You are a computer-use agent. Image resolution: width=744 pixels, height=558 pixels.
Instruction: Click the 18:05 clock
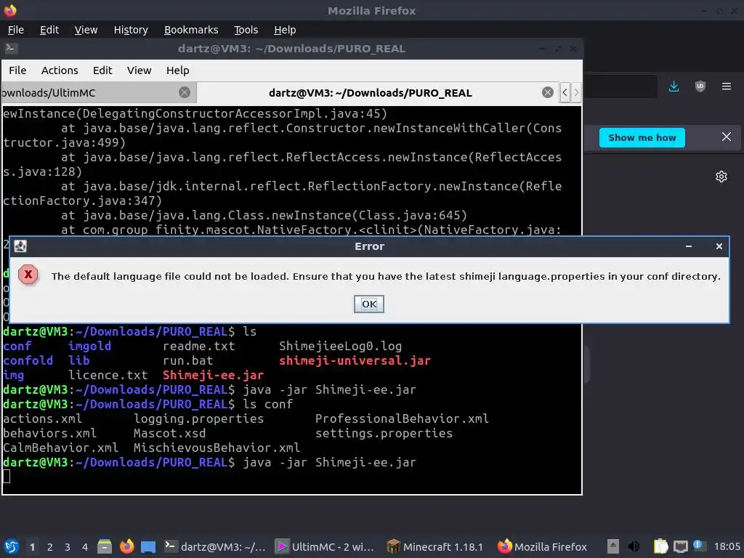(727, 546)
